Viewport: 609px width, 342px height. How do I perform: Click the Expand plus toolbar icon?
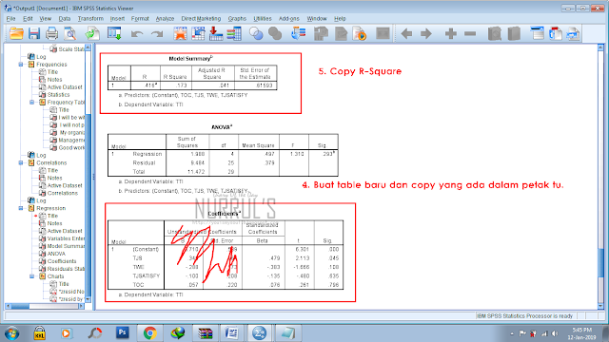pos(450,34)
